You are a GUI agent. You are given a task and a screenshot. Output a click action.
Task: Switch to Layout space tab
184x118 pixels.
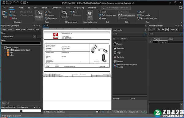click(21, 29)
